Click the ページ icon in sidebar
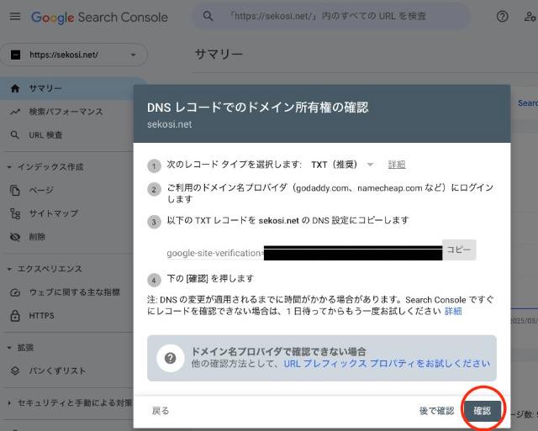 [x=14, y=190]
